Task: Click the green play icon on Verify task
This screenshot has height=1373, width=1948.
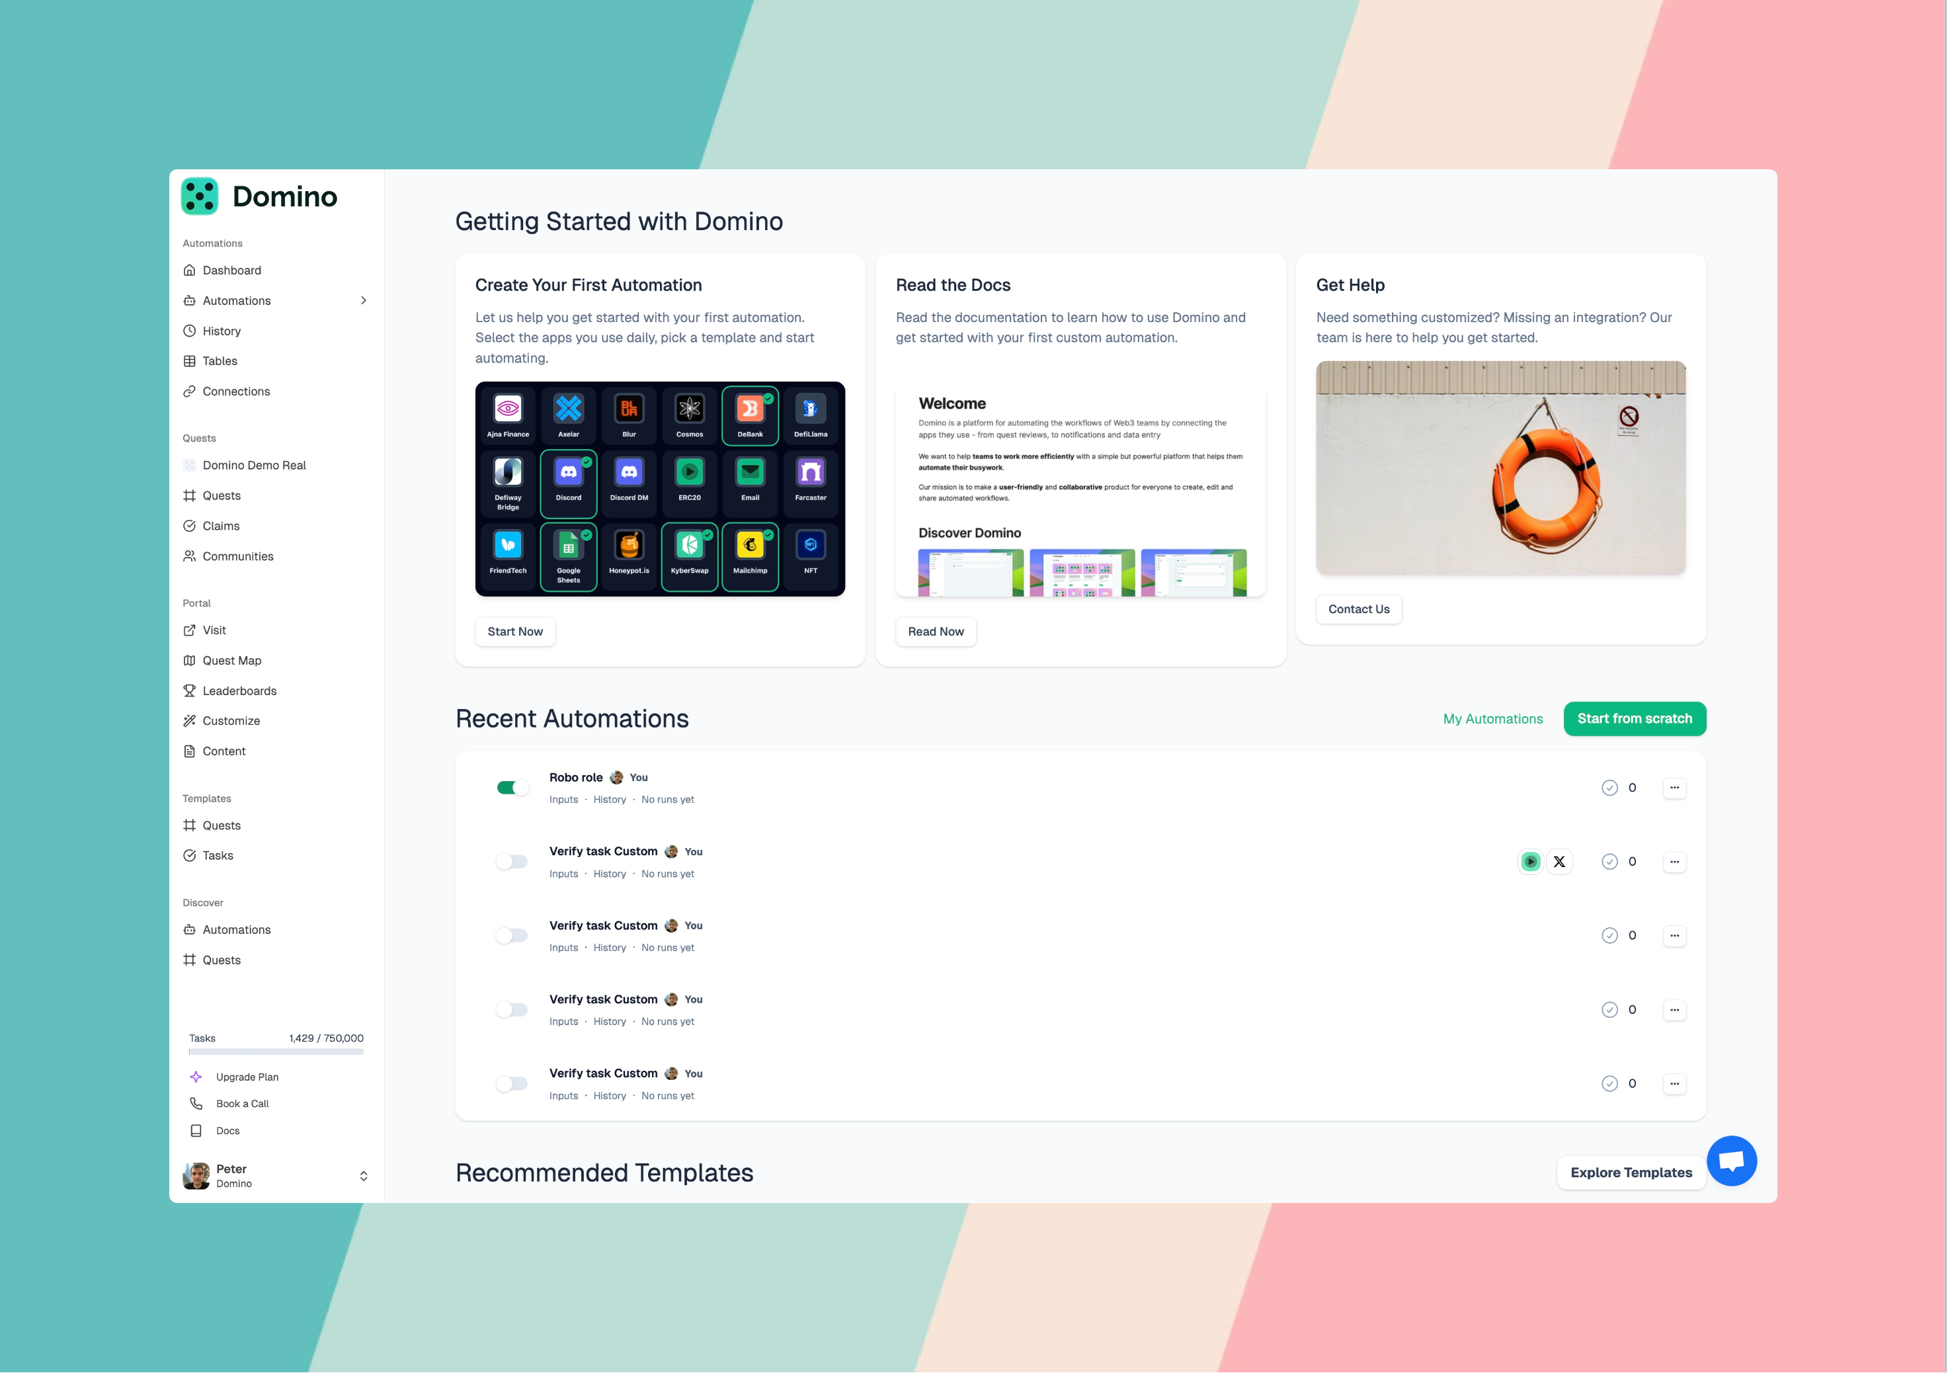Action: [x=1531, y=862]
